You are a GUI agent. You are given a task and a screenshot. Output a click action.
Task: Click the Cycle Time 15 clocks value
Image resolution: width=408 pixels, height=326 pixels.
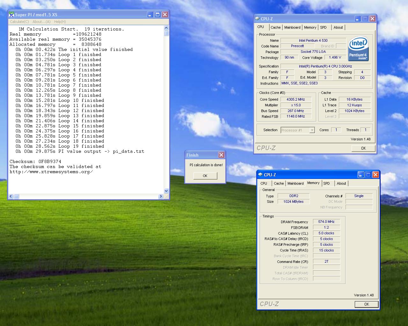(326, 250)
